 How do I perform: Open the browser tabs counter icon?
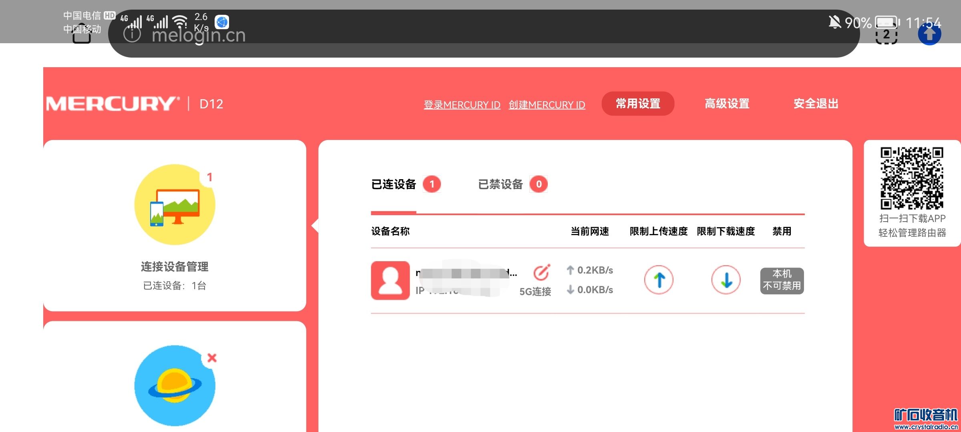pyautogui.click(x=886, y=35)
